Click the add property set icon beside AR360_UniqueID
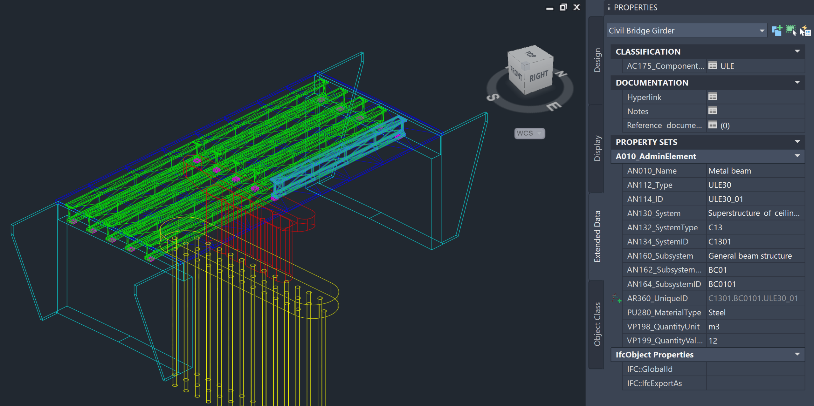 click(617, 298)
